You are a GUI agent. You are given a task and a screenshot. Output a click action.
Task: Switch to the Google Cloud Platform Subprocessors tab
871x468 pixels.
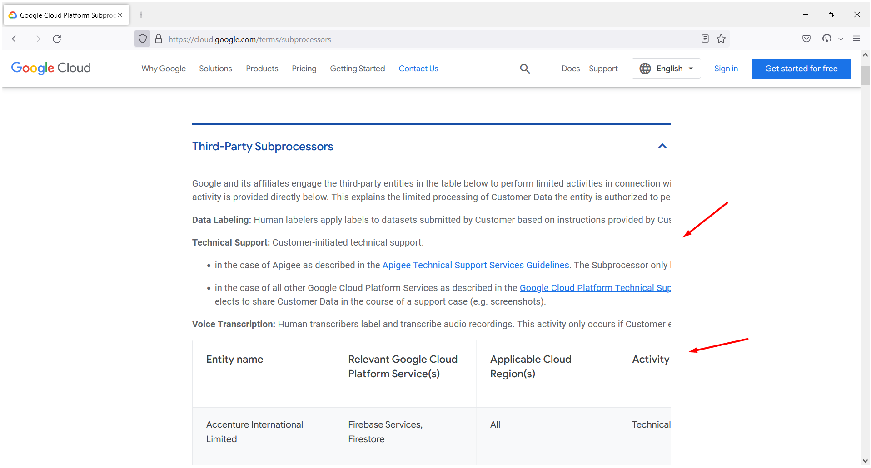[x=64, y=15]
